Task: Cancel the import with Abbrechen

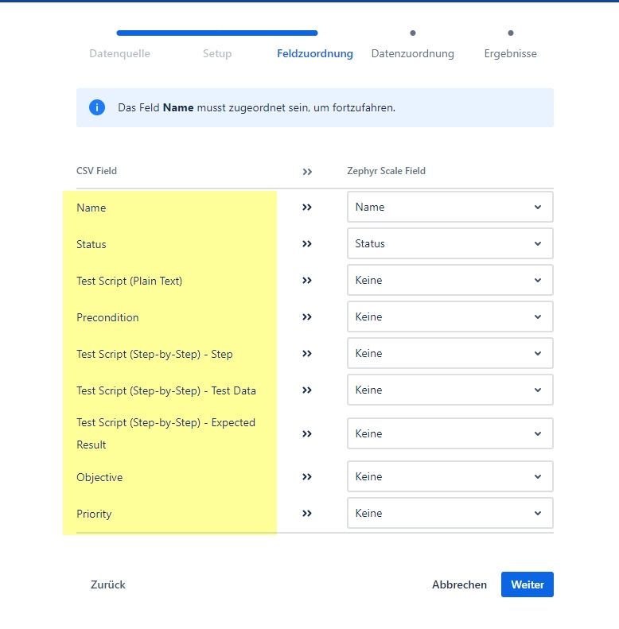Action: point(459,584)
